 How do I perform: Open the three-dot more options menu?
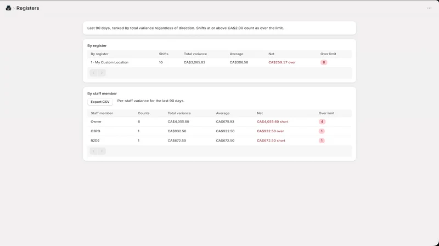(429, 8)
